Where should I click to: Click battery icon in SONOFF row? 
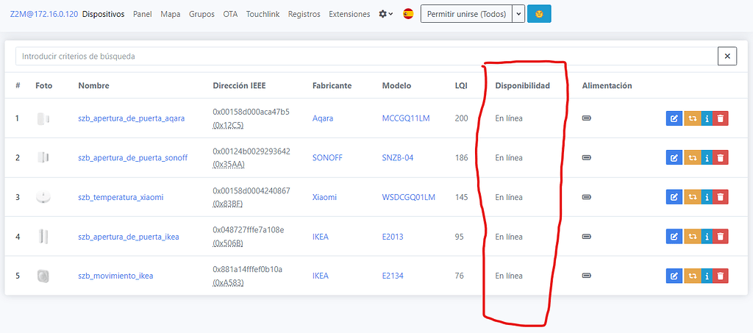[x=586, y=157]
